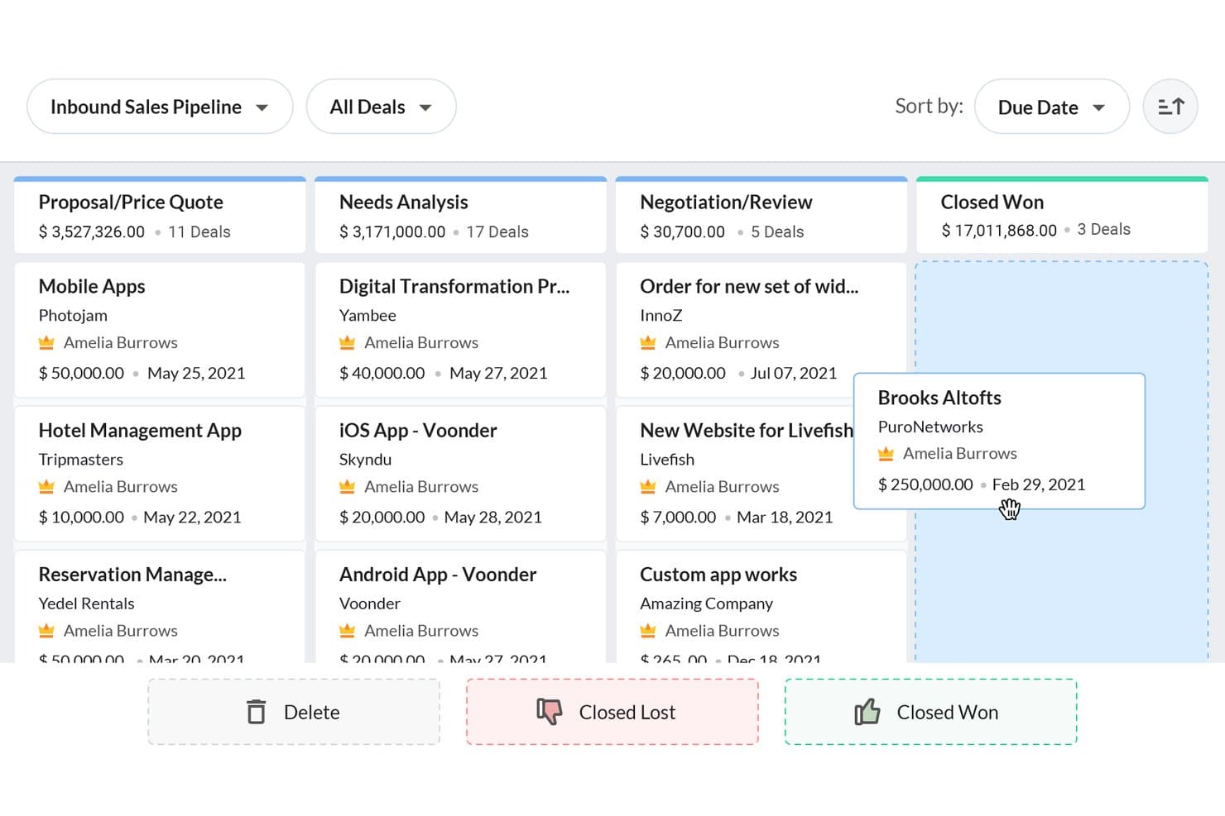Click the Yambee company name
Screen dimensions: 1225x816
367,315
